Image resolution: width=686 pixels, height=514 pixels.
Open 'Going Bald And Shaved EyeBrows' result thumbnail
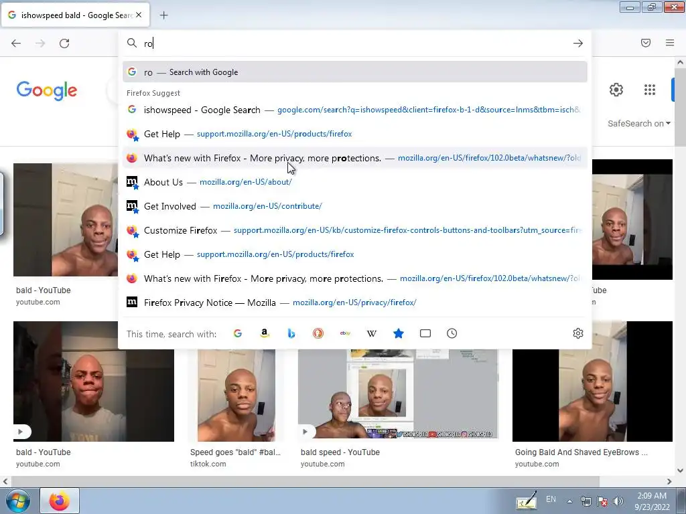click(592, 381)
